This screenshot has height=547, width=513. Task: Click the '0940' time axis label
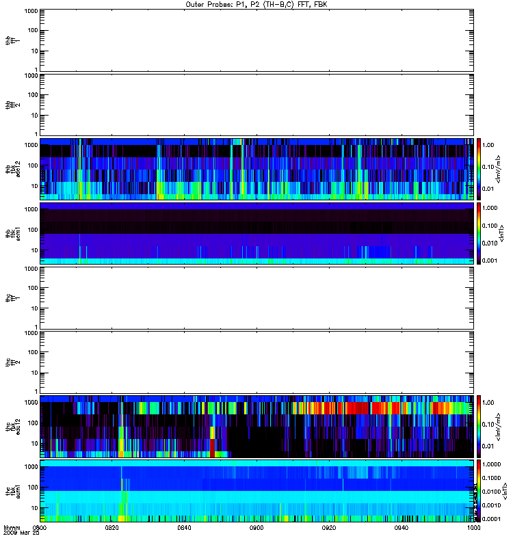(x=402, y=528)
